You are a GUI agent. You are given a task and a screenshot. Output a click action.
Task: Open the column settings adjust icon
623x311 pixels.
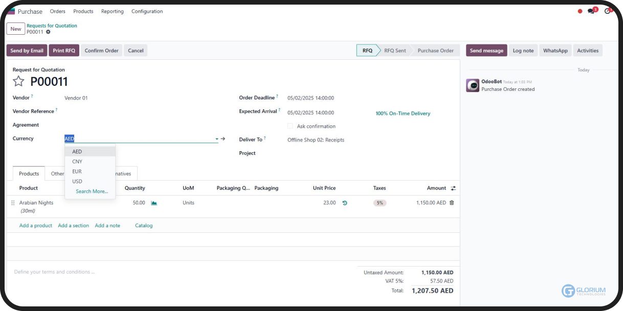[x=453, y=188]
